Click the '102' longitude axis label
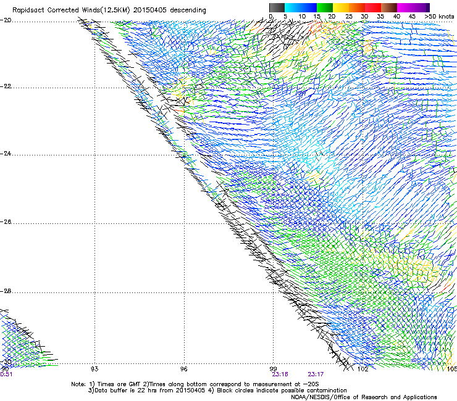This screenshot has height=401, width=457. 363,369
